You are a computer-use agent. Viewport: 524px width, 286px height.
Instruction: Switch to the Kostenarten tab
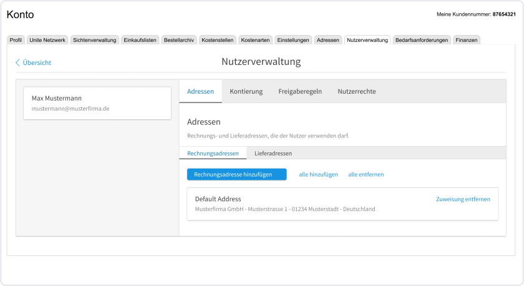pos(255,40)
